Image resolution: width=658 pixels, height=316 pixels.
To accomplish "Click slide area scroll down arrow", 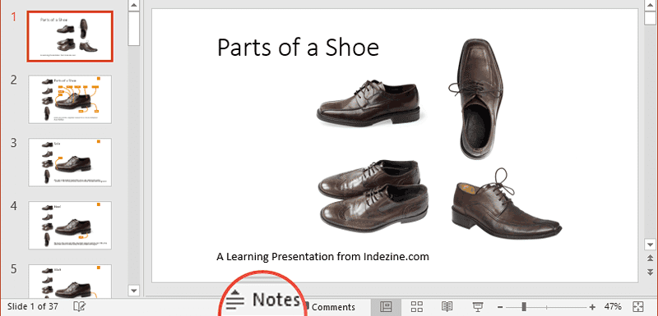I will (x=650, y=245).
